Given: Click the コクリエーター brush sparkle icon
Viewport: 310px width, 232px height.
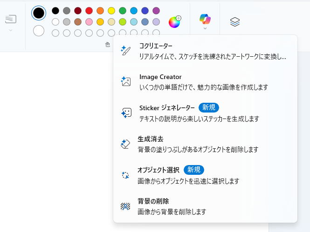Looking at the screenshot, I should (x=125, y=51).
